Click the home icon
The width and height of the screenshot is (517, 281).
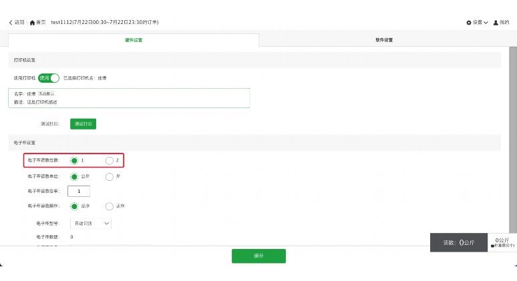tap(32, 23)
